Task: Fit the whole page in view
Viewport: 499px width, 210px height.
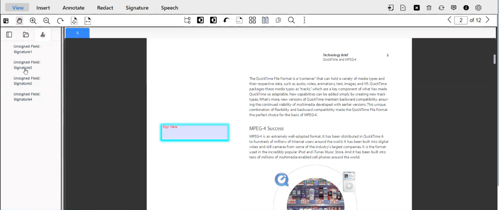Action: [x=74, y=21]
